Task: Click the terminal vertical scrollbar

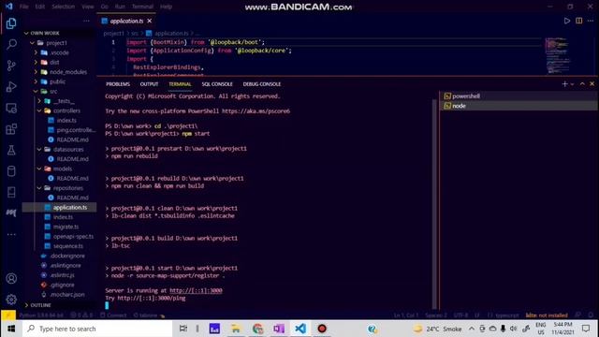Action: (x=434, y=204)
